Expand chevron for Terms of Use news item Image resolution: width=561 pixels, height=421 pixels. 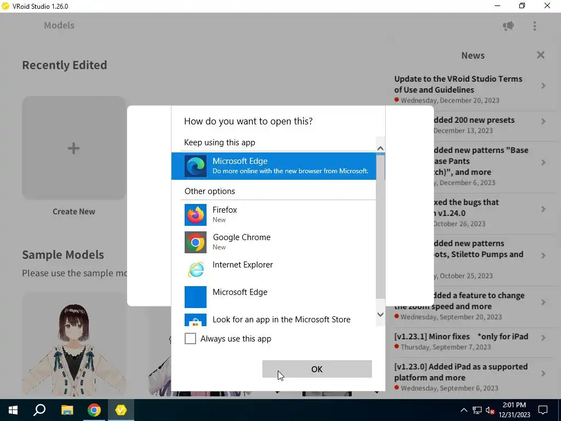543,86
